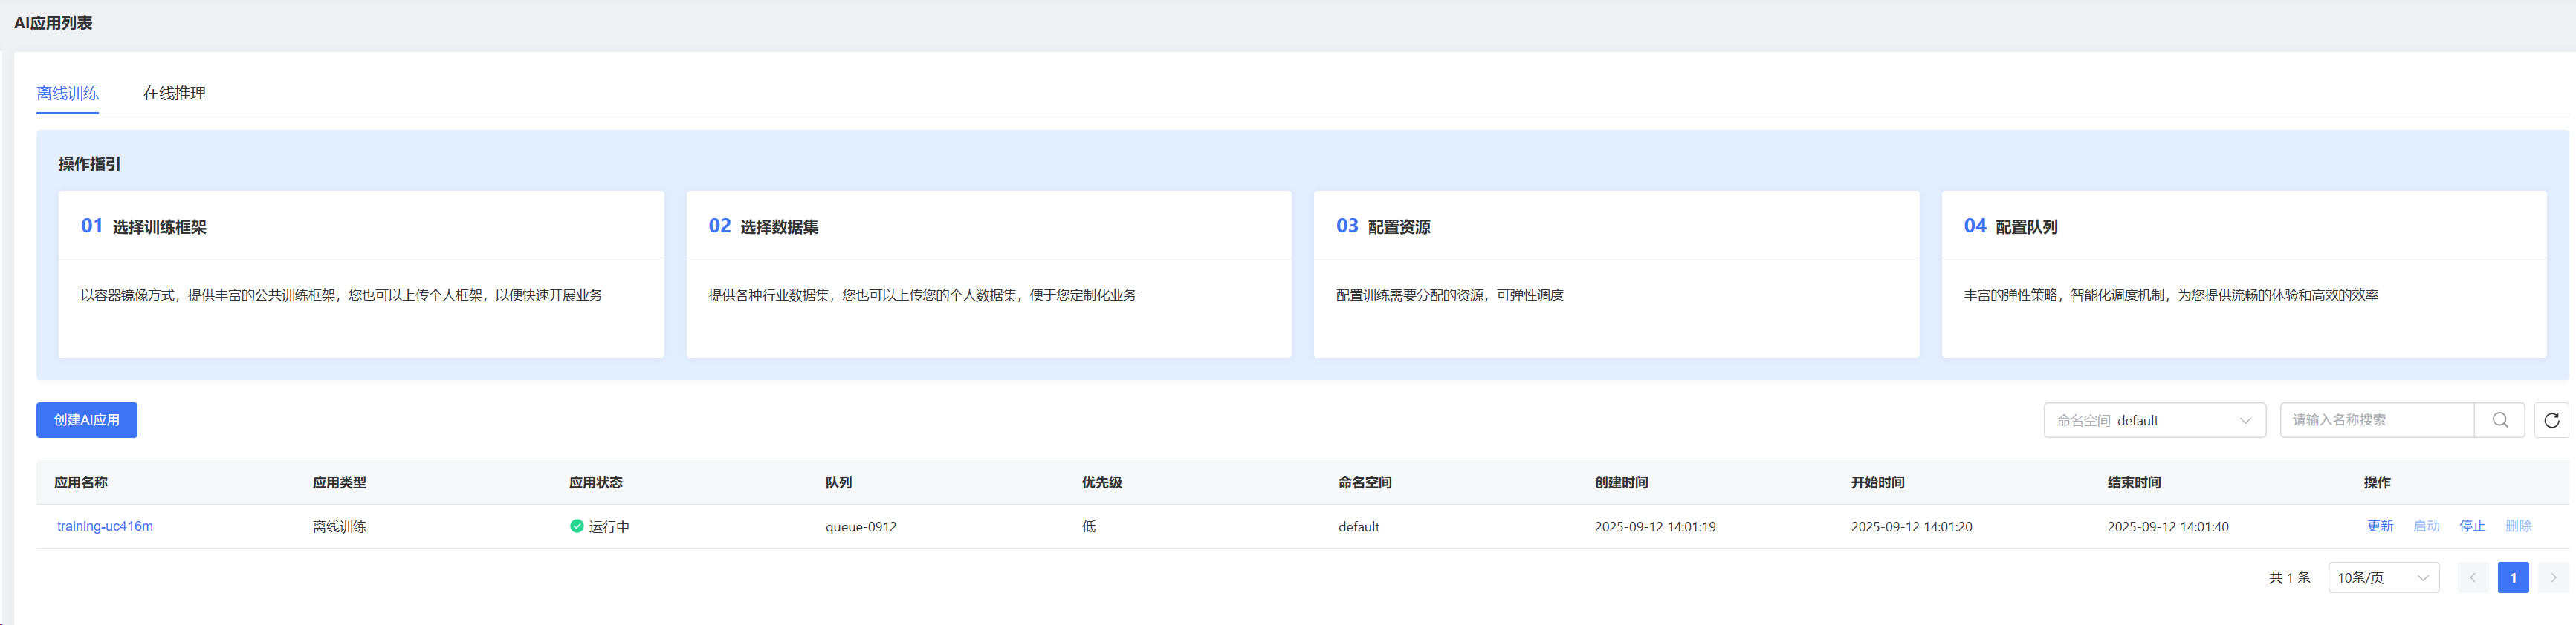Go to previous page arrow

tap(2472, 577)
